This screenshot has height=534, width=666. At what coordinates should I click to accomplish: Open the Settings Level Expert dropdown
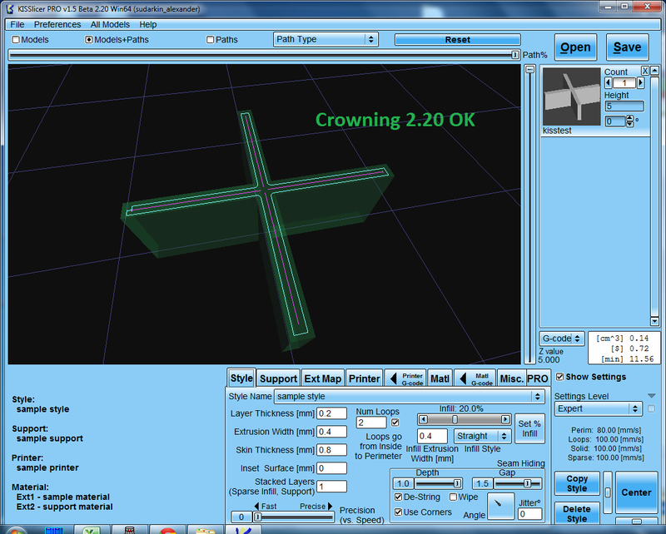598,408
